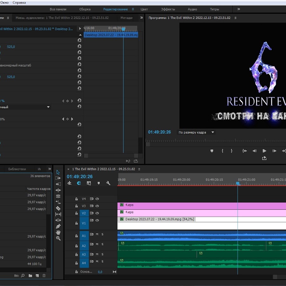The image size is (286, 286).
Task: Add a marker in the Program monitor
Action: tap(212, 151)
